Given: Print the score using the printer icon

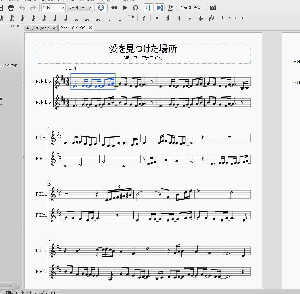Looking at the screenshot, I should [11, 8].
